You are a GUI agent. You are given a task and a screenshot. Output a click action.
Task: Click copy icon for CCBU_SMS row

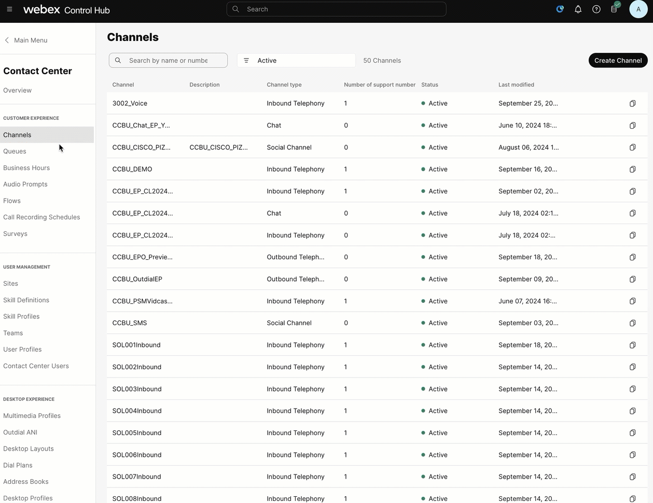632,323
